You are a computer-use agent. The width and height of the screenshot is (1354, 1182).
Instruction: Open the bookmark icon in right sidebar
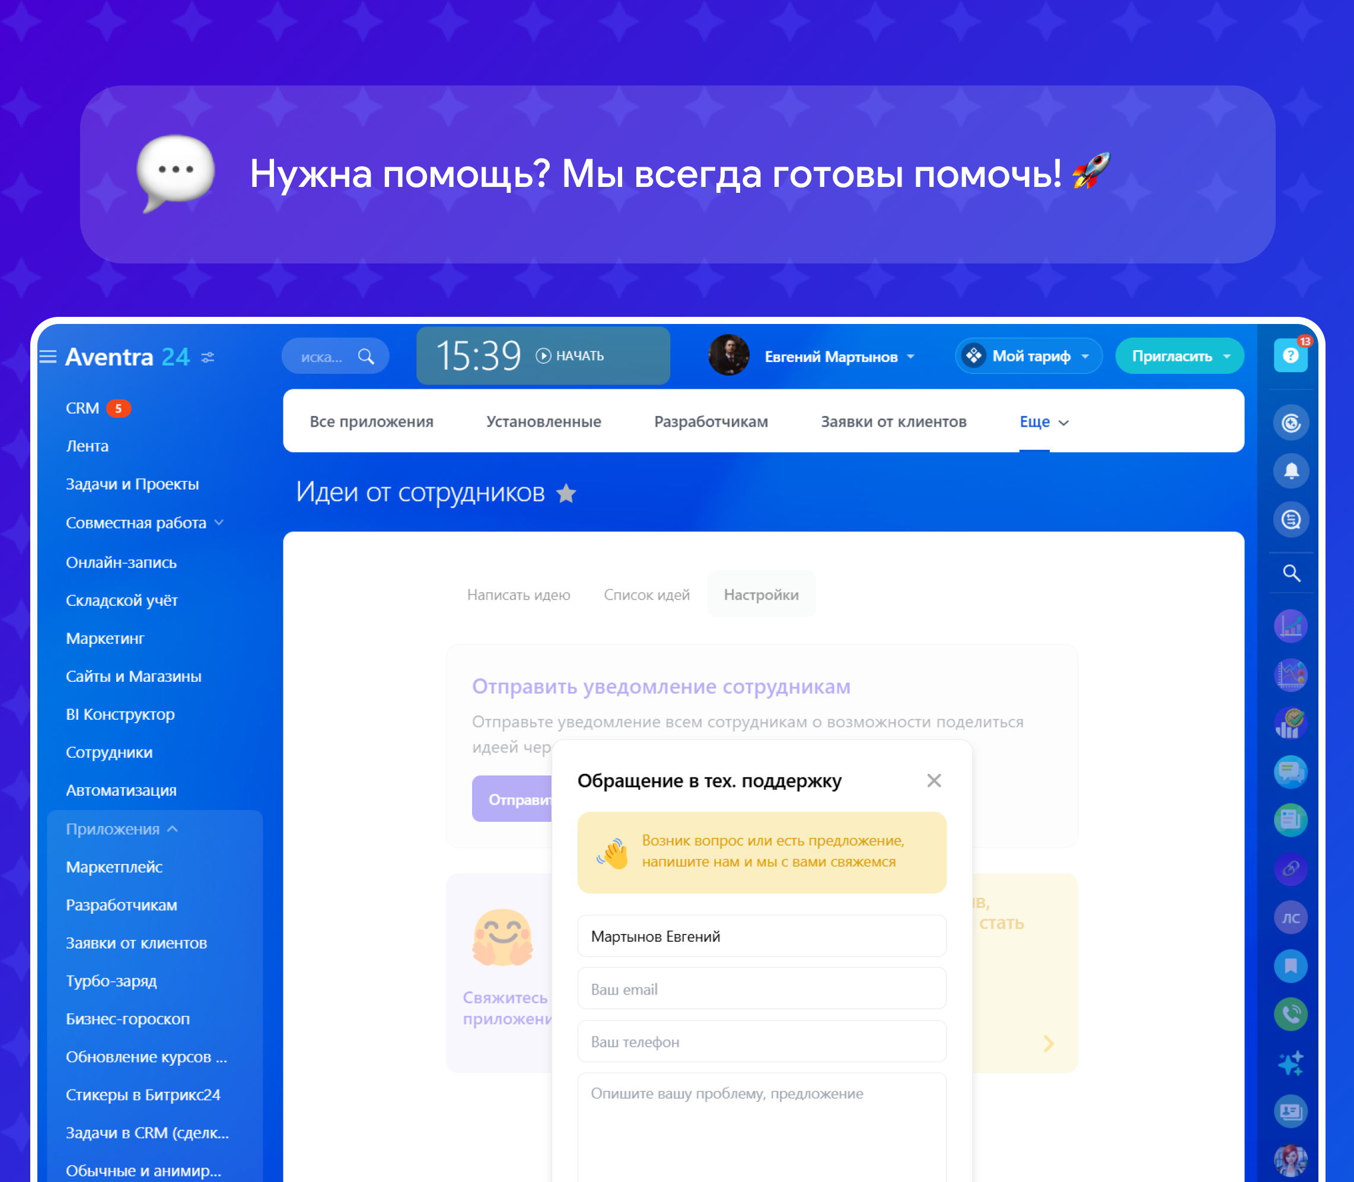[1291, 967]
